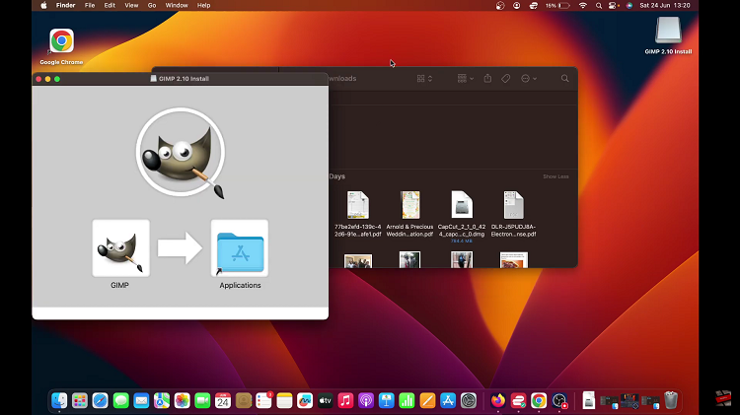Open Spotlight search in the menu bar
This screenshot has width=740, height=415.
tap(599, 6)
